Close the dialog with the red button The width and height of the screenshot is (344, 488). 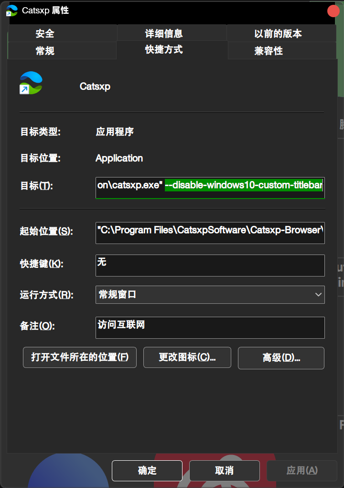333,11
